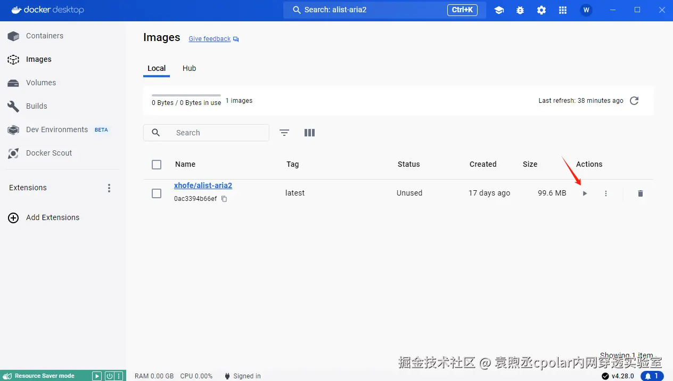Screen dimensions: 673x381
Task: Open the filter icon next to search
Action: (284, 133)
